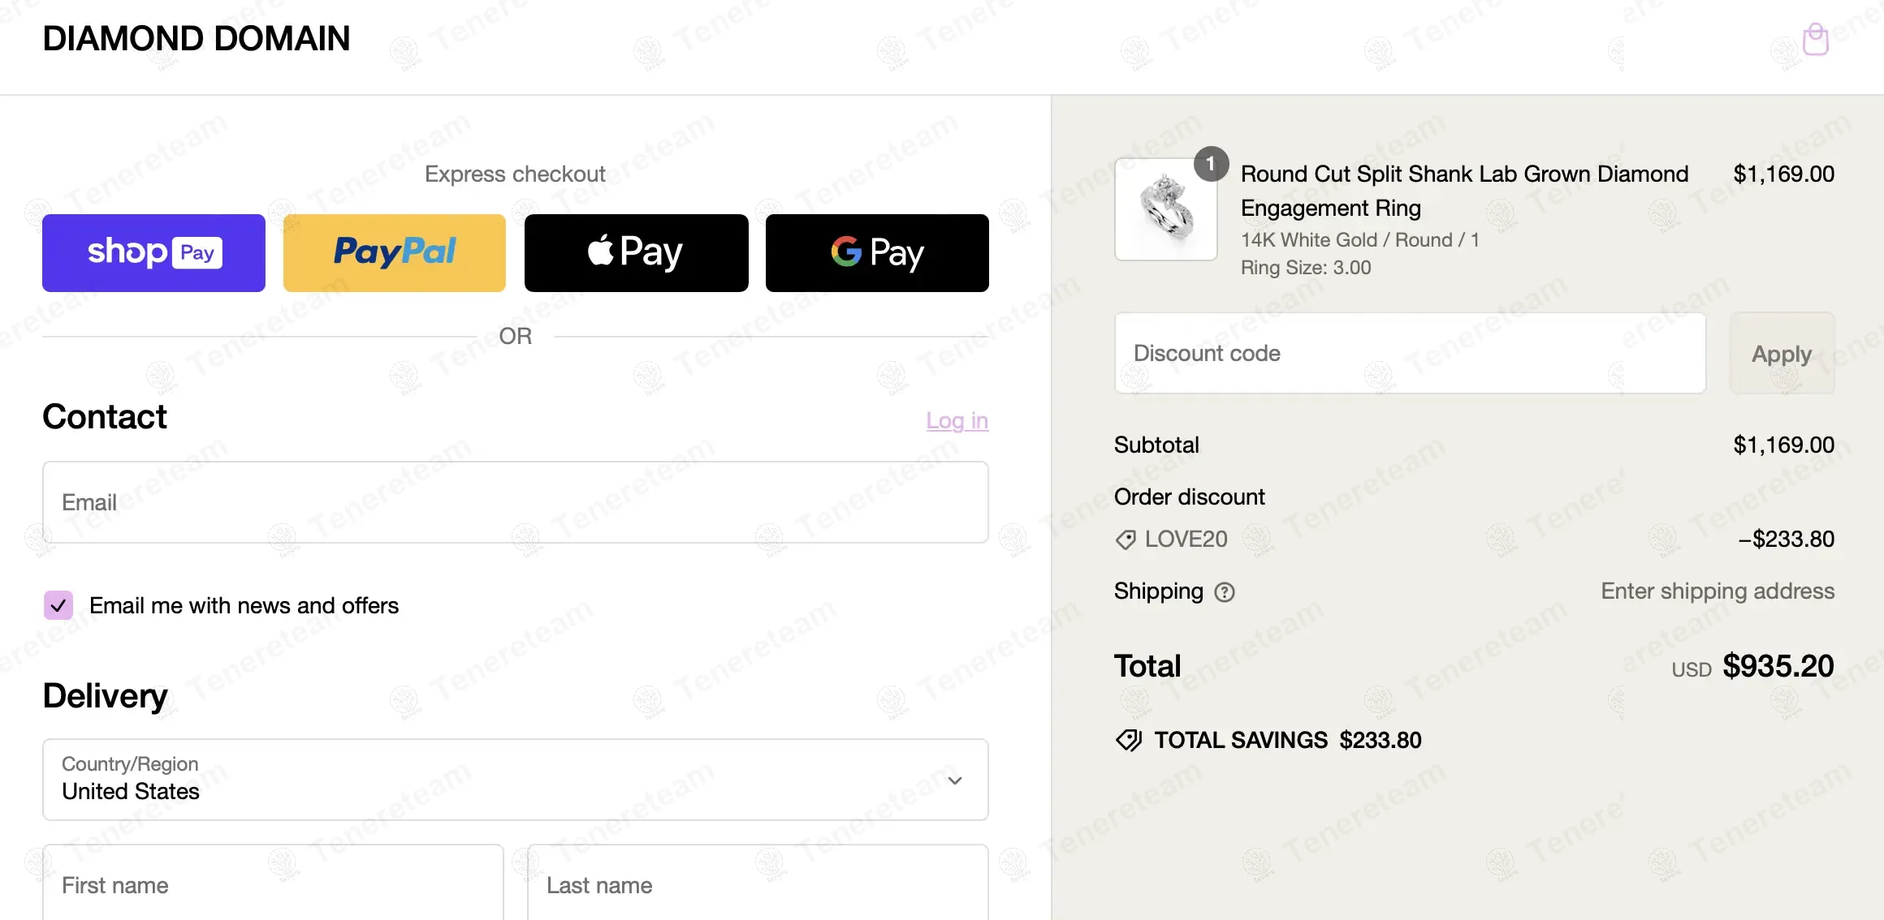
Task: Focus the Discount code field
Action: [1410, 354]
